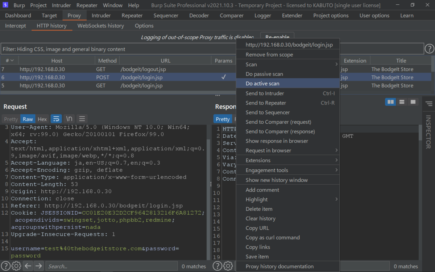435x272 pixels.
Task: Click the Request pane vertical scrollbar
Action: coord(208,199)
